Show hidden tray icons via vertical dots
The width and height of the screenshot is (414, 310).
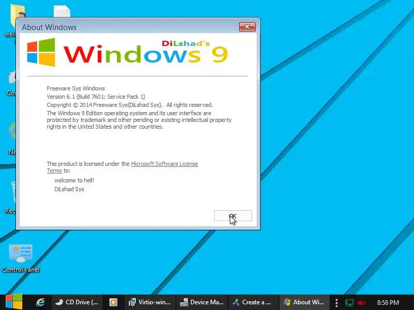(336, 303)
